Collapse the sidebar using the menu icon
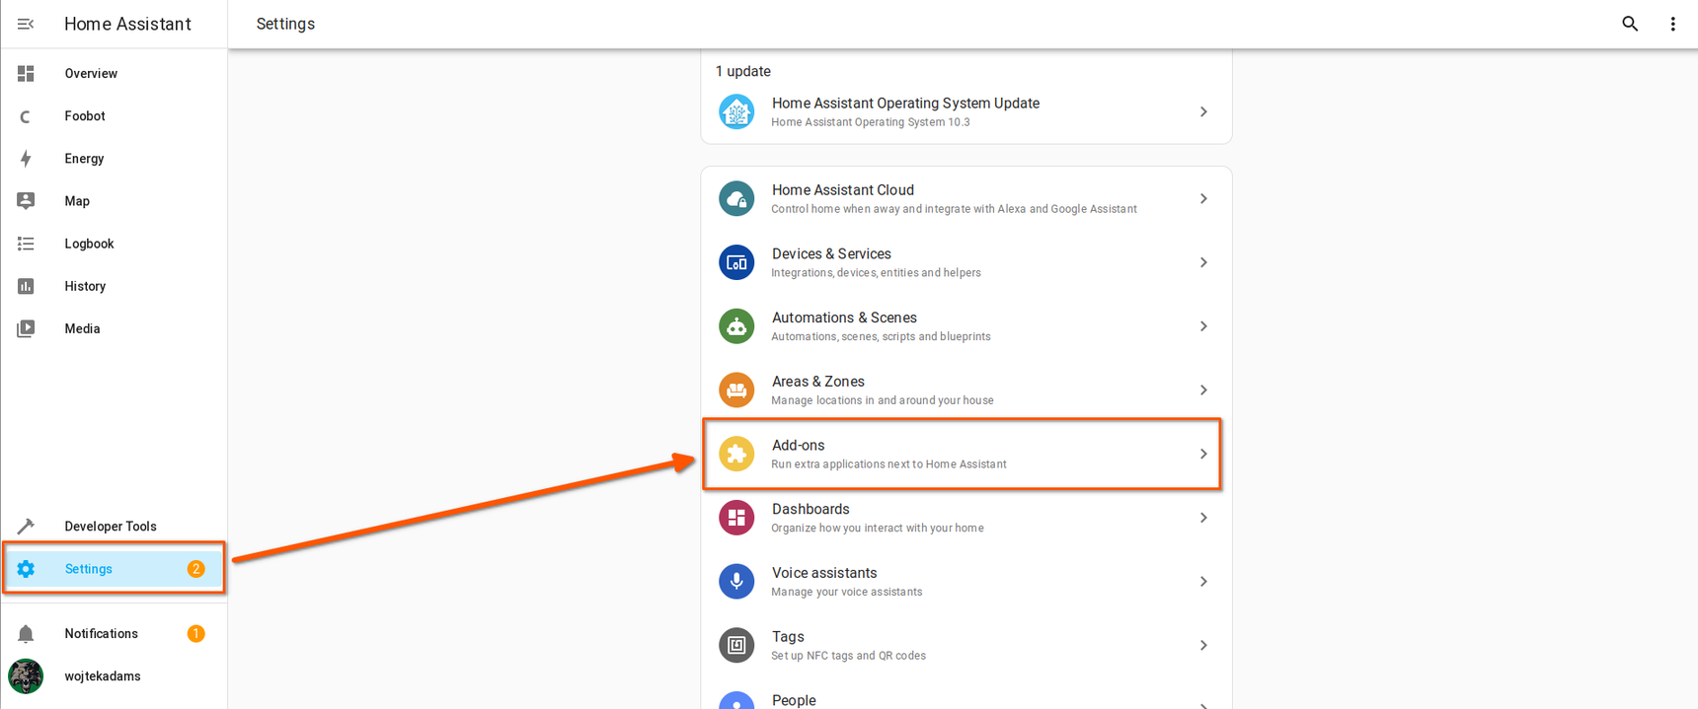The height and width of the screenshot is (709, 1698). [x=26, y=24]
